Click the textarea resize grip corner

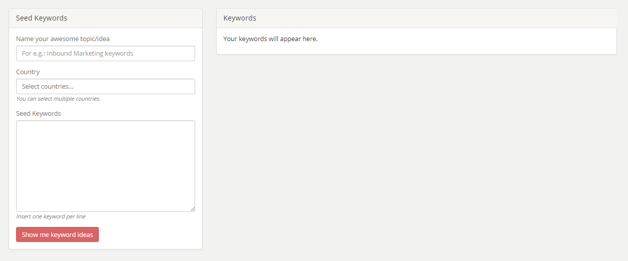coord(192,209)
